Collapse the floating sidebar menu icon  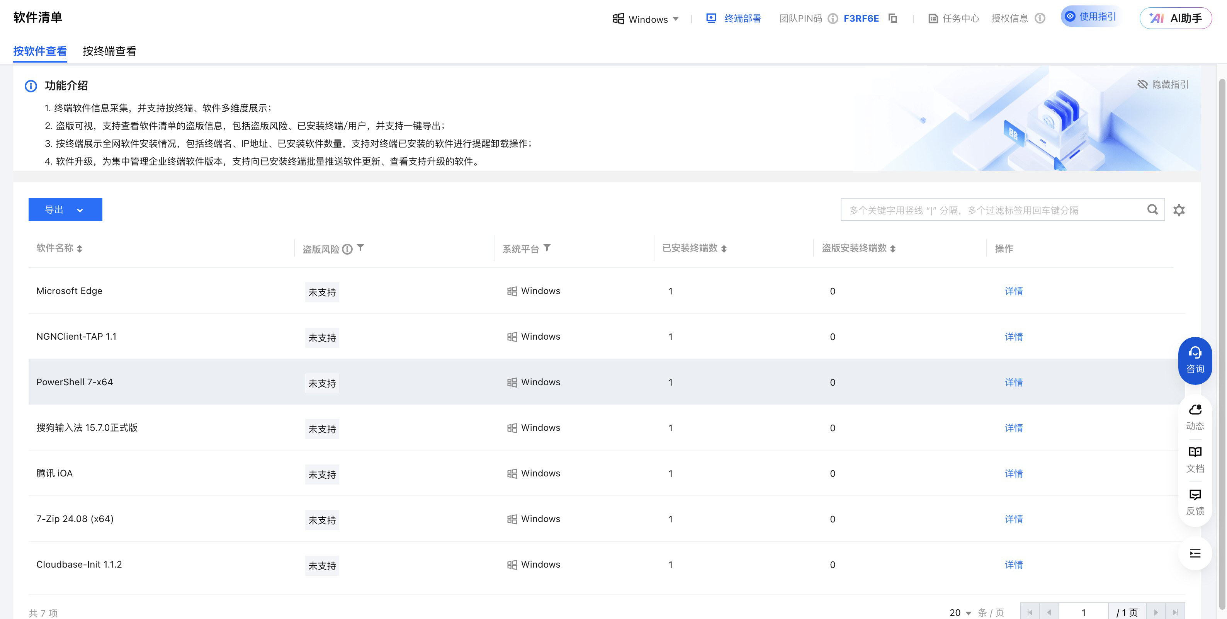pyautogui.click(x=1195, y=553)
